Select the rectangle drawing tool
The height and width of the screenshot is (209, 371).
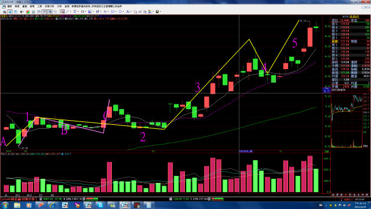[x=112, y=12]
